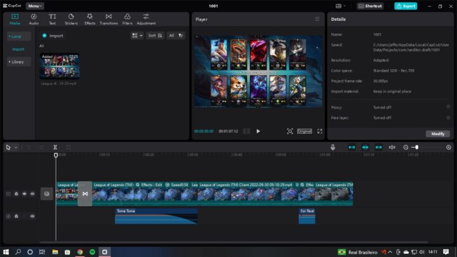Screen dimensions: 457x257
Task: Switch to the Text tab
Action: click(52, 19)
